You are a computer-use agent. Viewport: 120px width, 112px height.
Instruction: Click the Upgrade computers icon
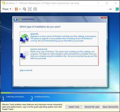pyautogui.click(x=25, y=39)
